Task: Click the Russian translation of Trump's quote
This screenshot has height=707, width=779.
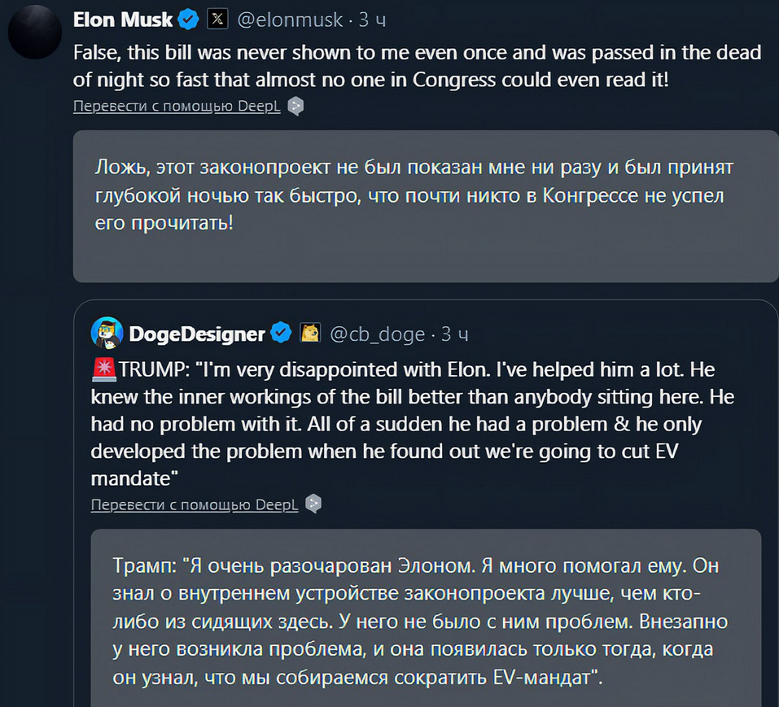Action: [415, 620]
